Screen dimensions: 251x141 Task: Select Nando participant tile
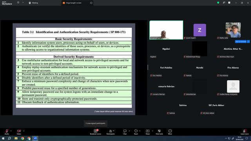tap(200, 68)
